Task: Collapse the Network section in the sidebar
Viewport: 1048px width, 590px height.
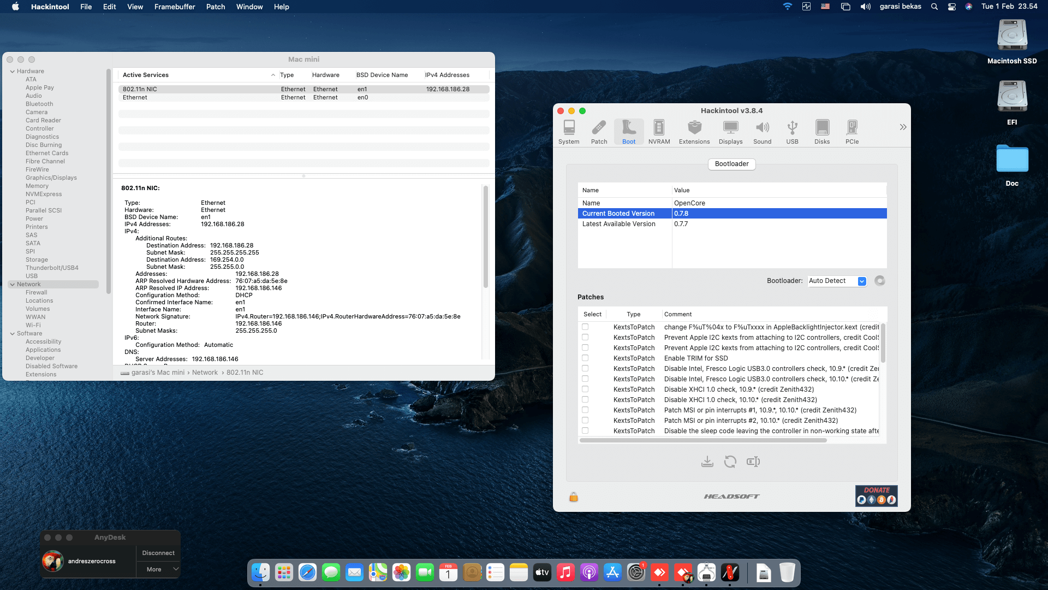Action: click(11, 284)
